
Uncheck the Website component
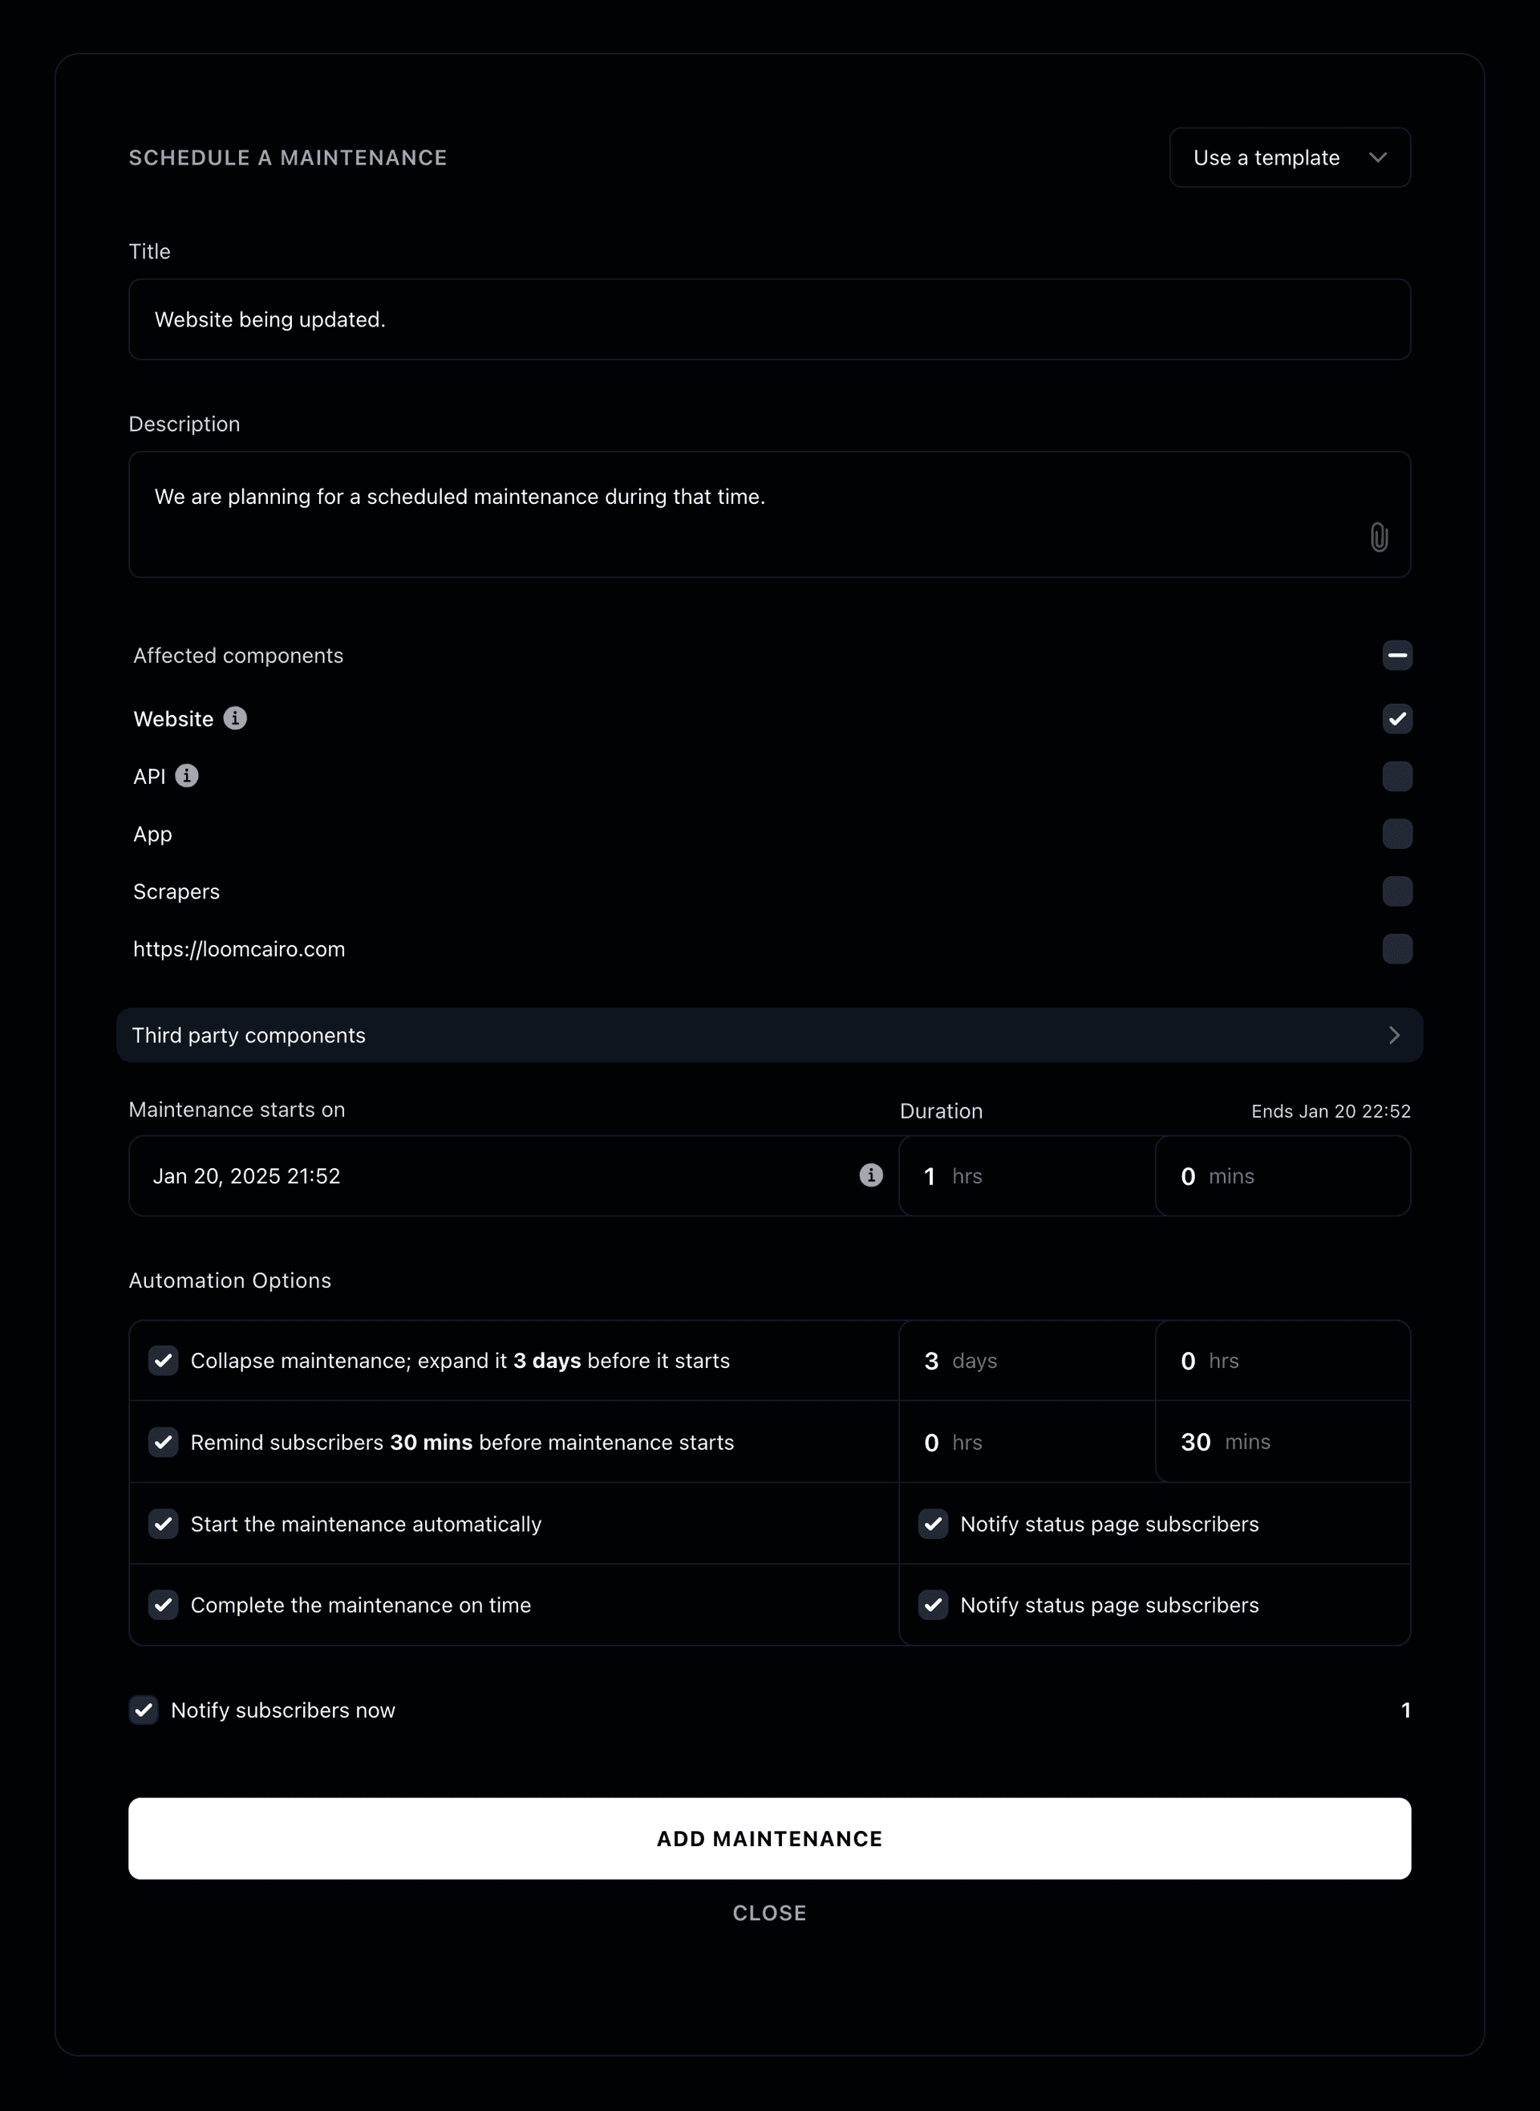tap(1396, 719)
